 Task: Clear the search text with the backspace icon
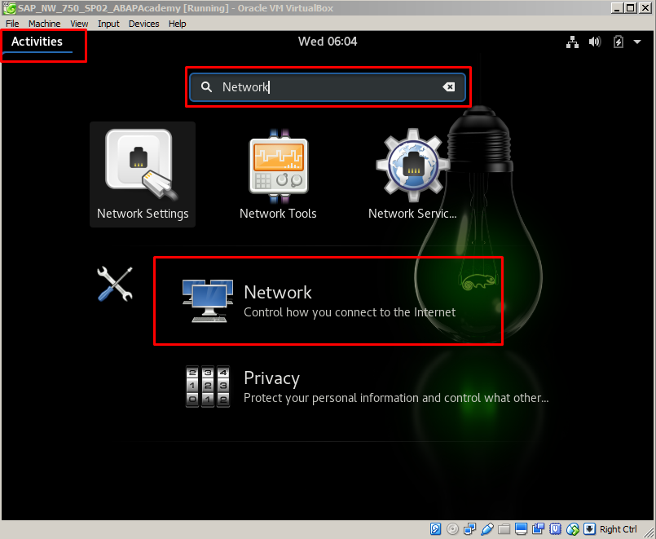(448, 86)
